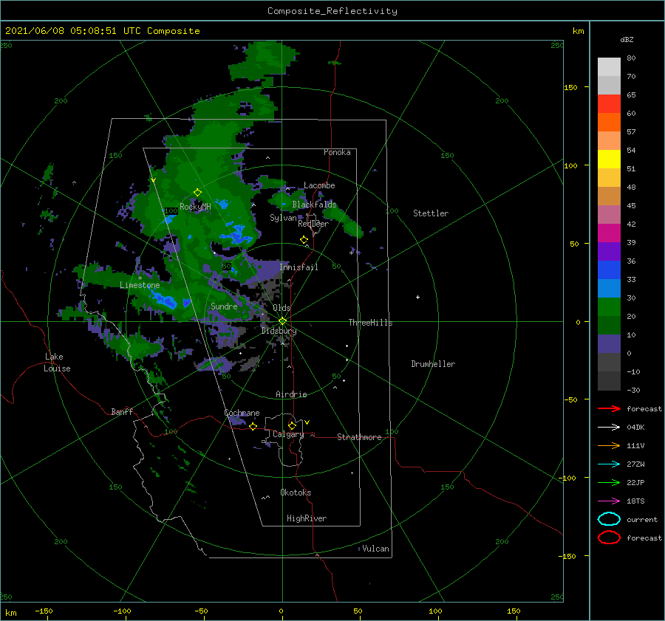
Task: Click the Limestone label
Action: pos(140,285)
